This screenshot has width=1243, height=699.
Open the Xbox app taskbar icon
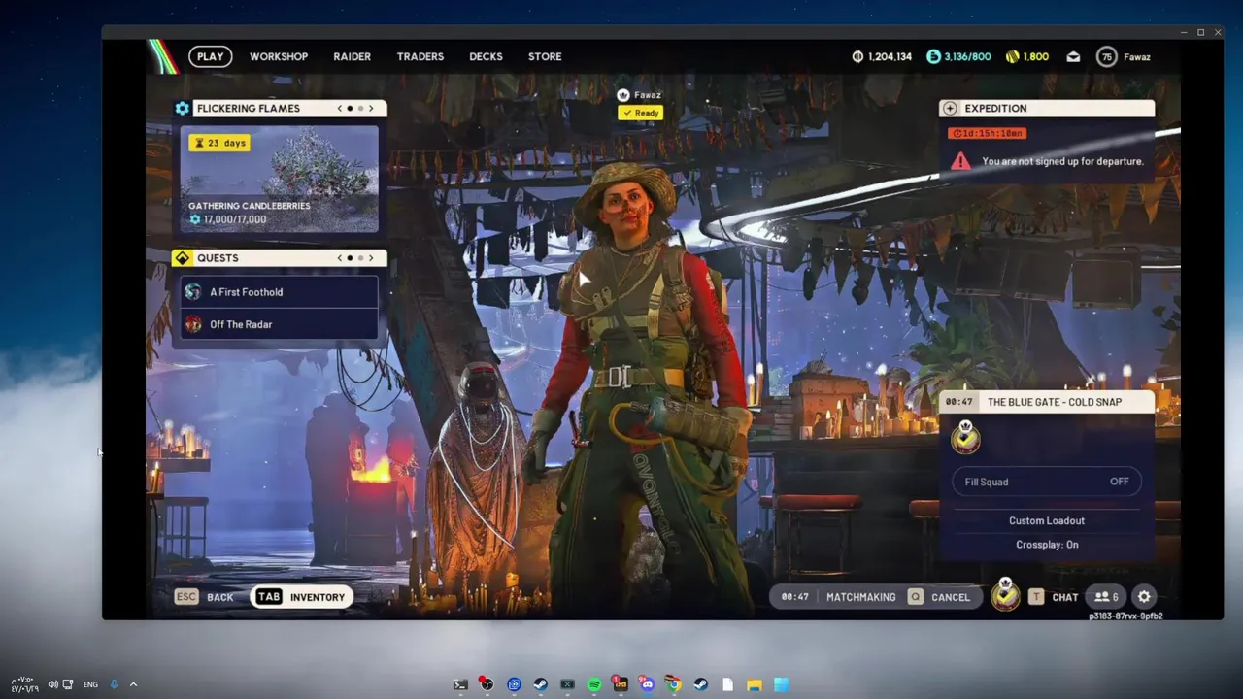point(567,684)
